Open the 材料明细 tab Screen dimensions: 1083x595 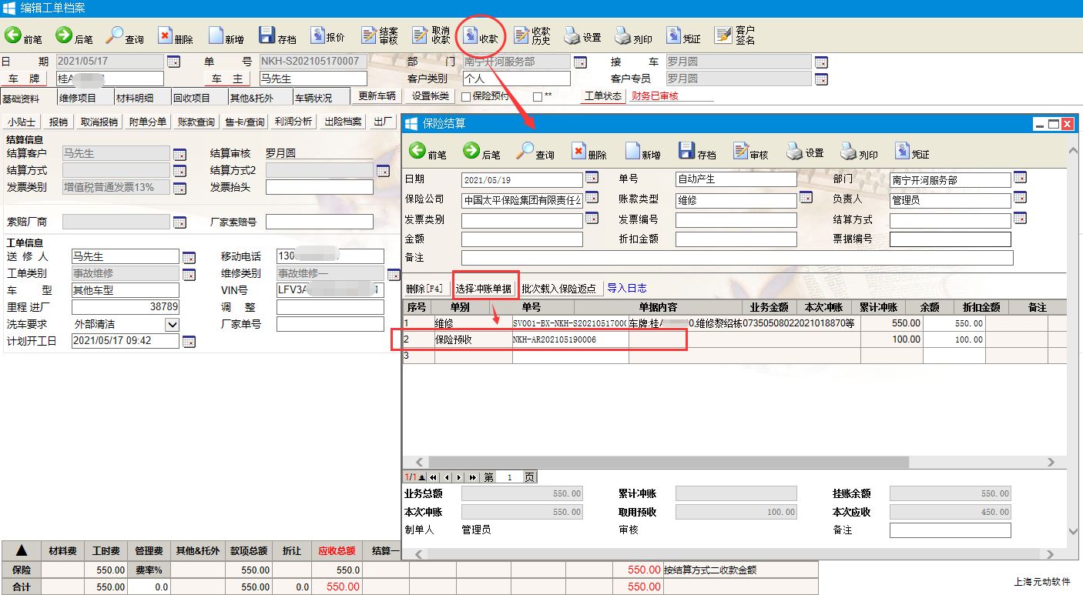(134, 98)
